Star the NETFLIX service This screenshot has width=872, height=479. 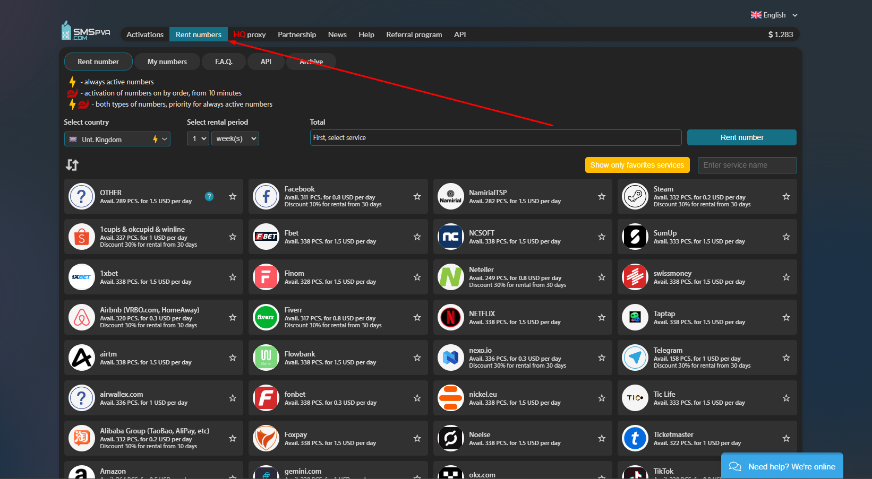[x=602, y=317]
